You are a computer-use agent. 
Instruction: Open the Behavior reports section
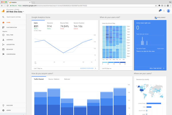point(13,50)
